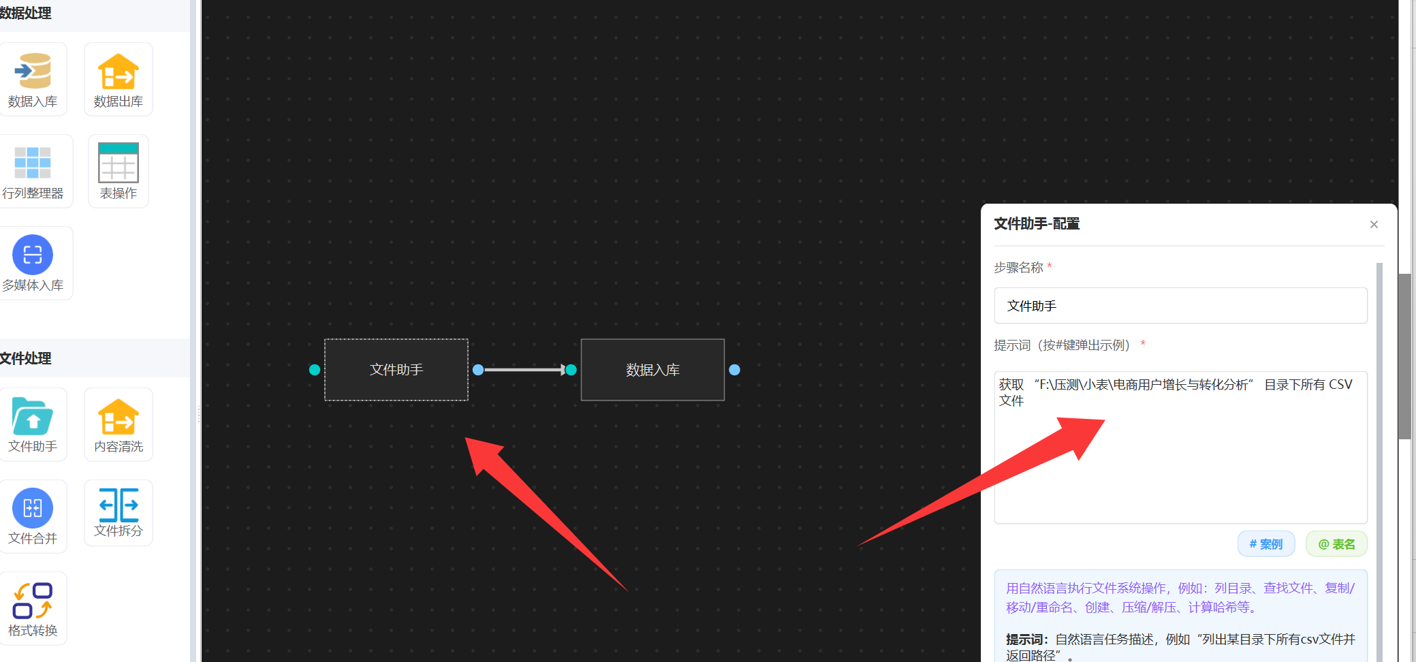Viewport: 1416px width, 662px height.
Task: Select the 数据入库 component icon
Action: coord(33,72)
